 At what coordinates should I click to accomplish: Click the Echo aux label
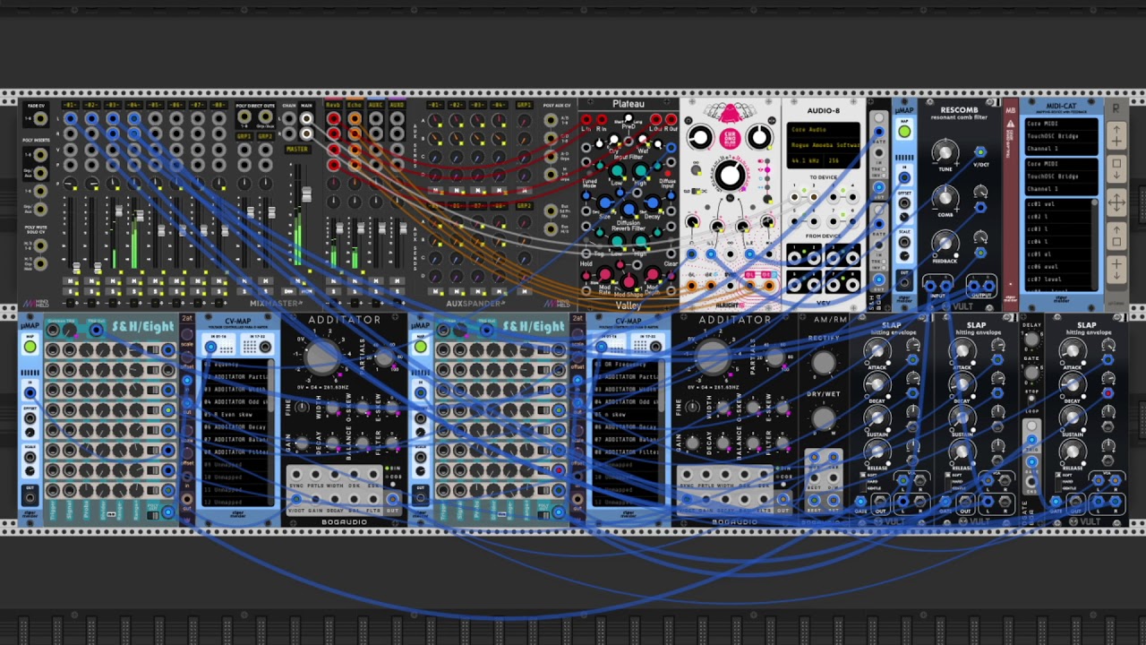pos(355,106)
